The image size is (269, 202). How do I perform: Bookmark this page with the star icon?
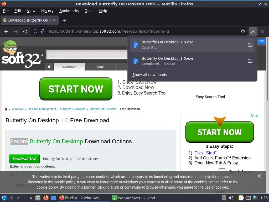point(243,31)
